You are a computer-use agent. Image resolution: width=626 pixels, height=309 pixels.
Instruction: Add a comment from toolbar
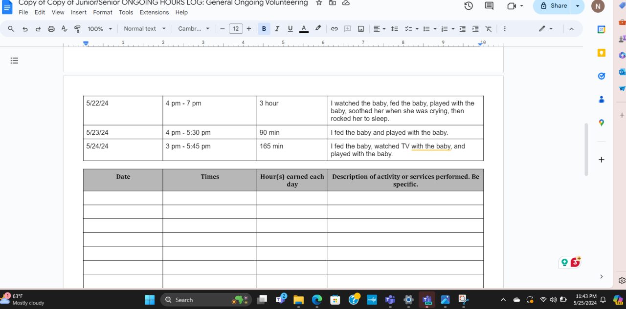pyautogui.click(x=348, y=29)
